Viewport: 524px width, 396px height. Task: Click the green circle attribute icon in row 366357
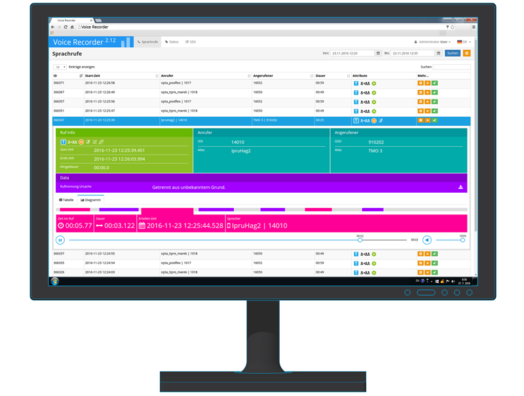tap(374, 102)
